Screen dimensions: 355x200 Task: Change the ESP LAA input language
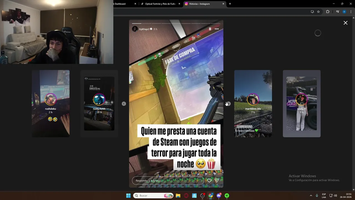click(324, 196)
